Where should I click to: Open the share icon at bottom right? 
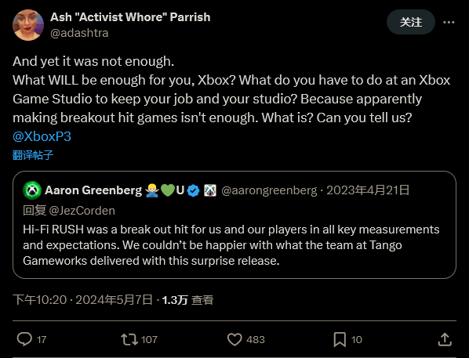pos(445,339)
